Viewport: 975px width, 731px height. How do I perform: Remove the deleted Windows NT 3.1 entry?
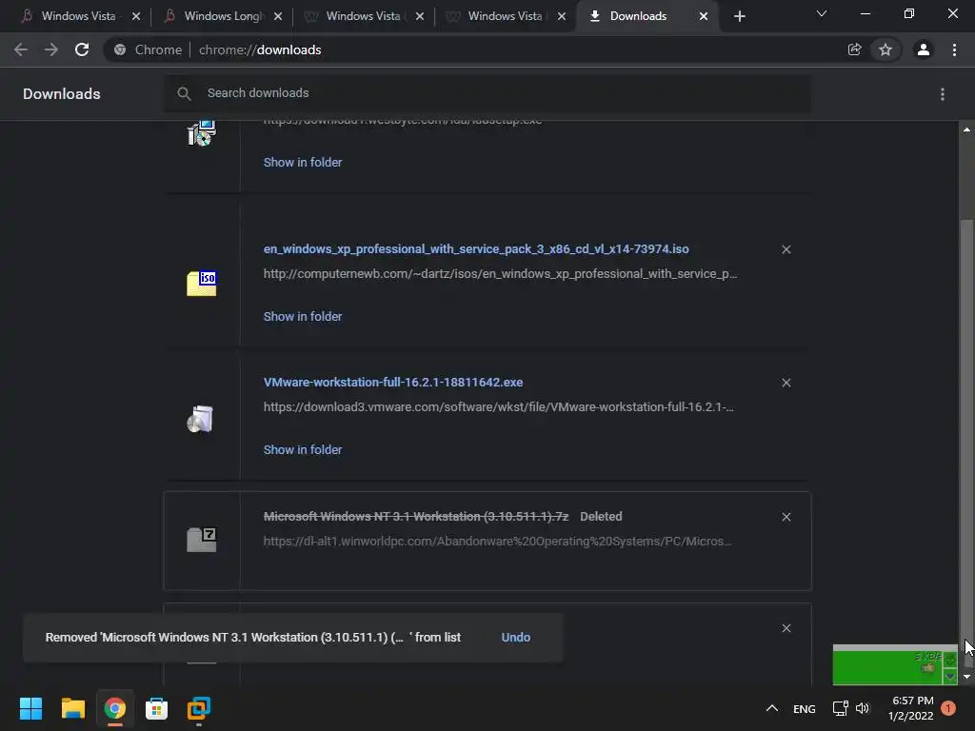pyautogui.click(x=786, y=517)
